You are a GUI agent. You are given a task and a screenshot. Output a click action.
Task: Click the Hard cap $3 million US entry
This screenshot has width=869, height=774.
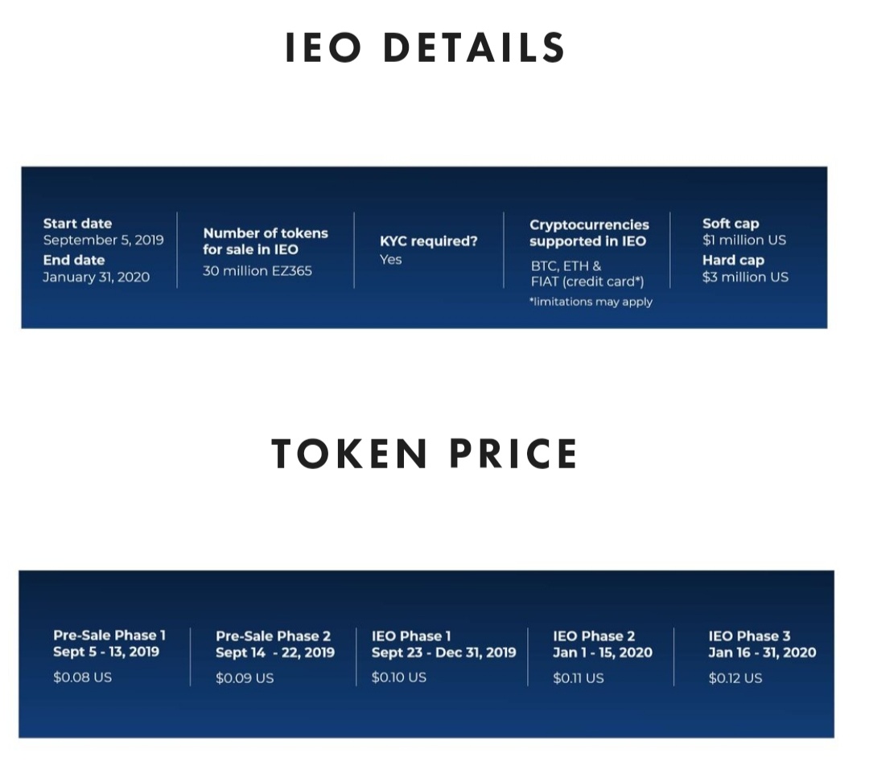pyautogui.click(x=745, y=269)
